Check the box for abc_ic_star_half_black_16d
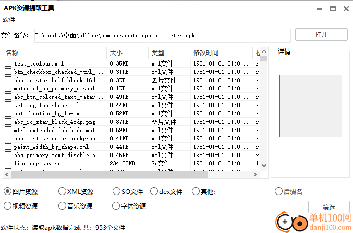 8,80
